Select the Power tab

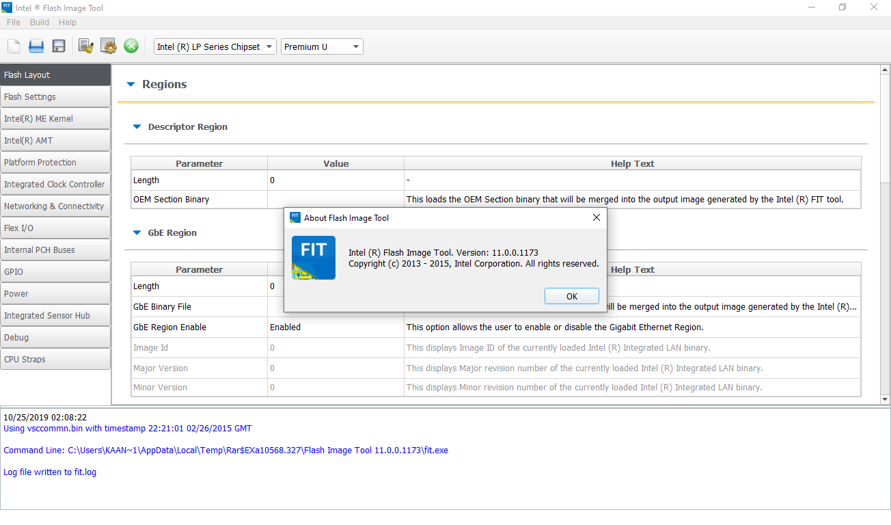point(55,293)
